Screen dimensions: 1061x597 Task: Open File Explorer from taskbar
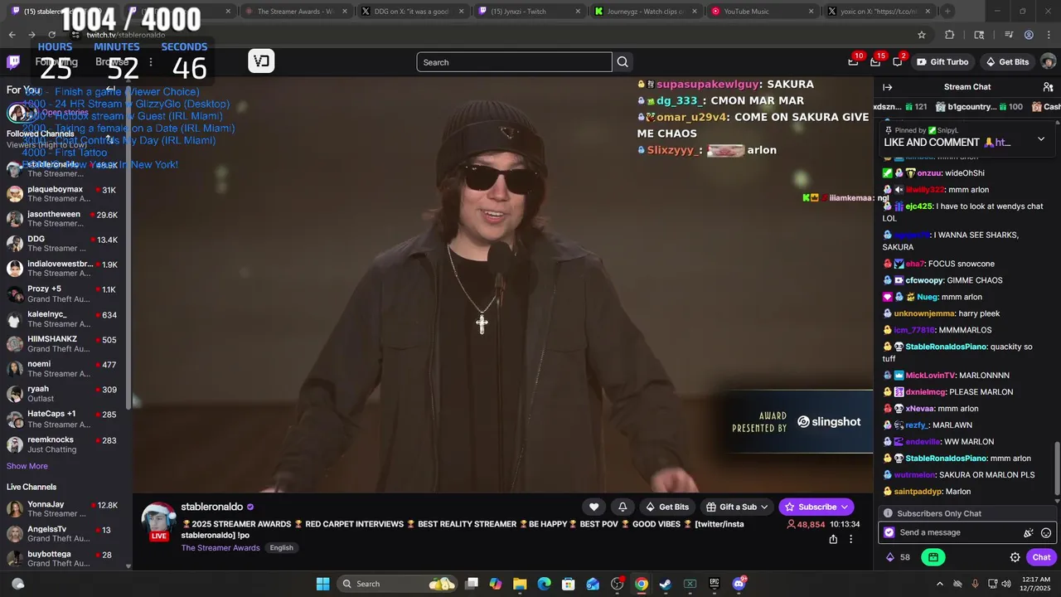tap(520, 584)
